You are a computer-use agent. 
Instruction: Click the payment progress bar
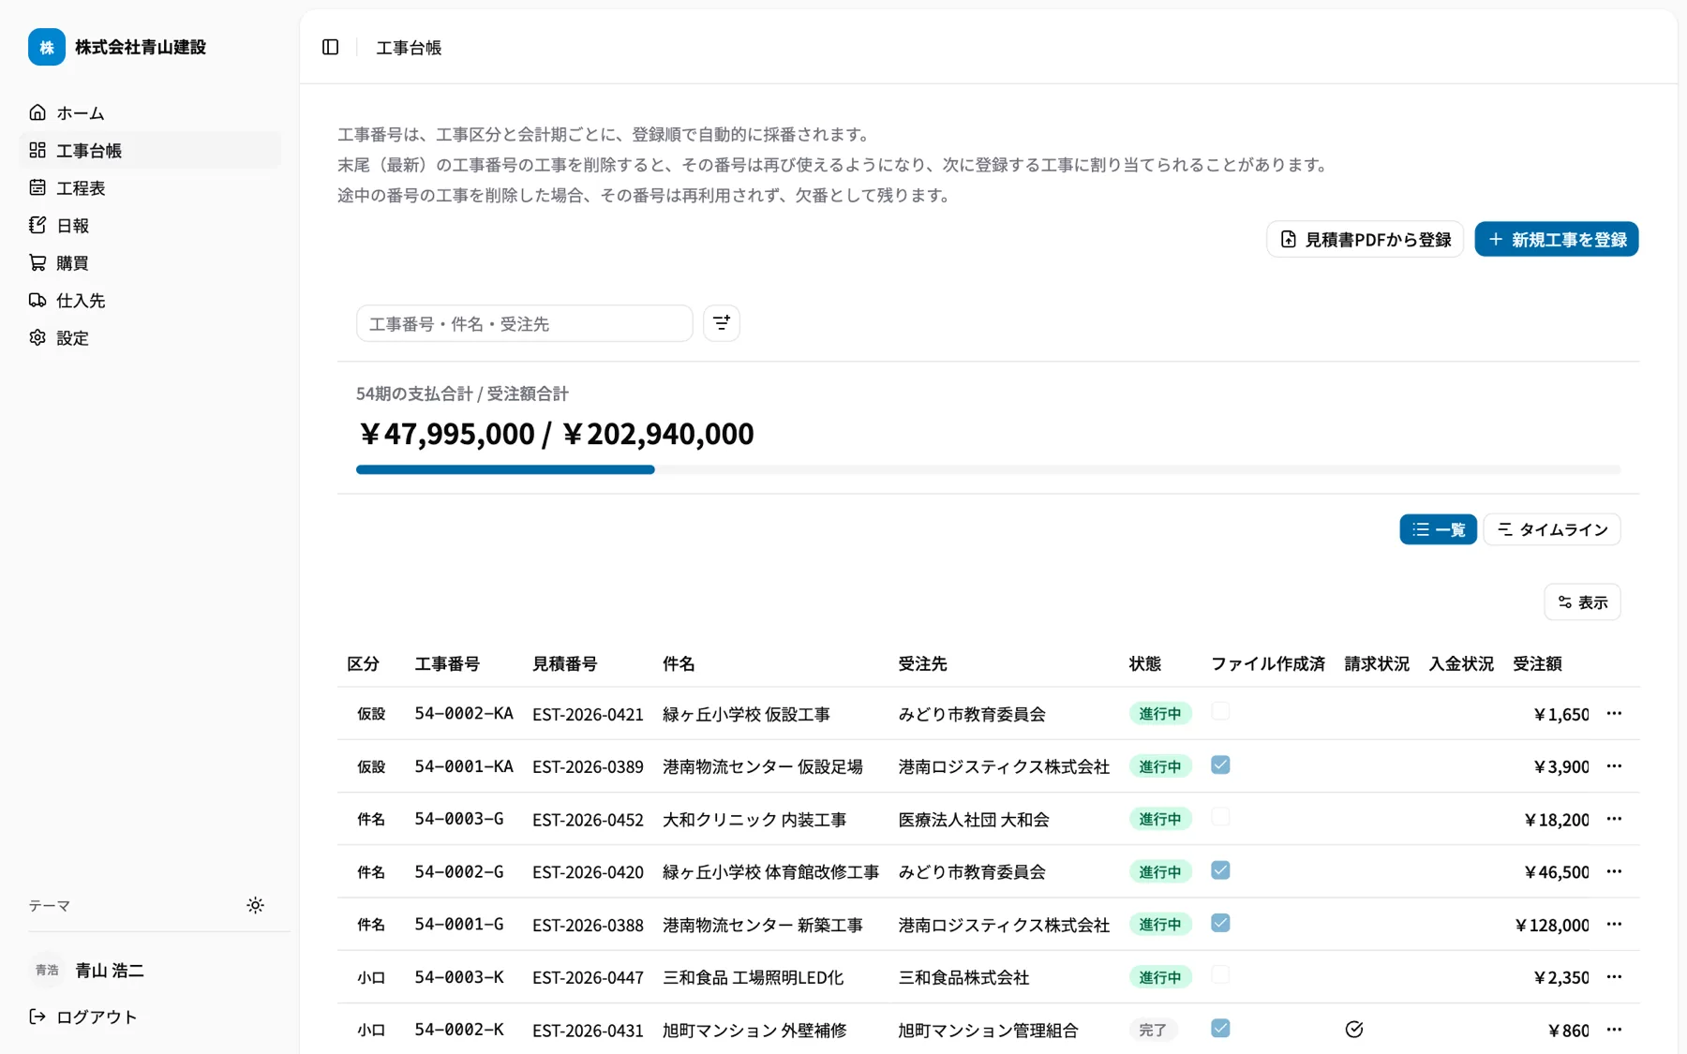(x=988, y=469)
